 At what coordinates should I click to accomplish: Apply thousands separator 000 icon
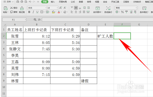pos(126,12)
